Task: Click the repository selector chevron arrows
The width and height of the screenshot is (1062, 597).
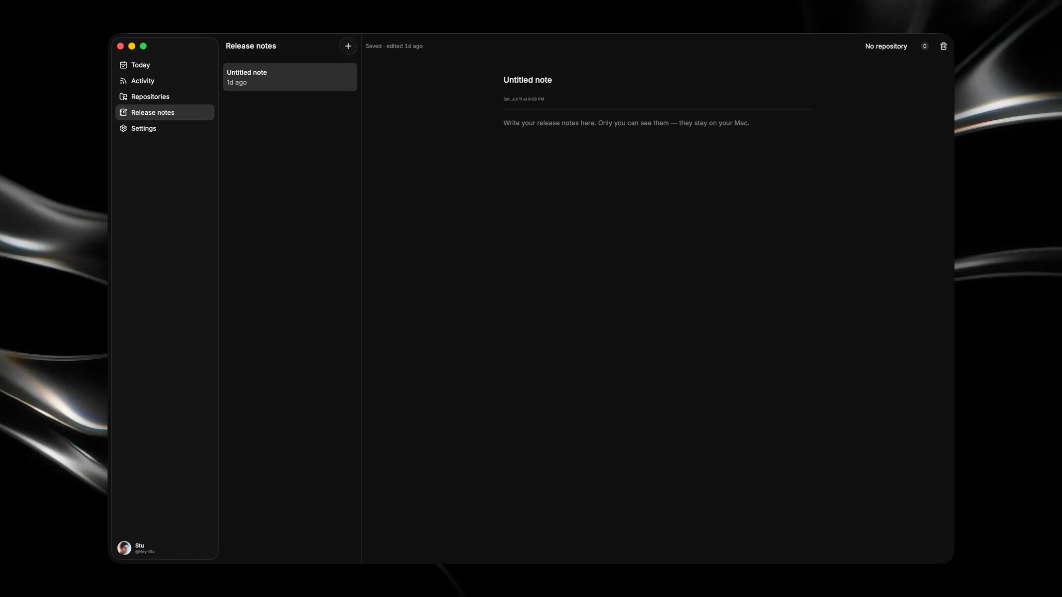Action: pos(924,46)
